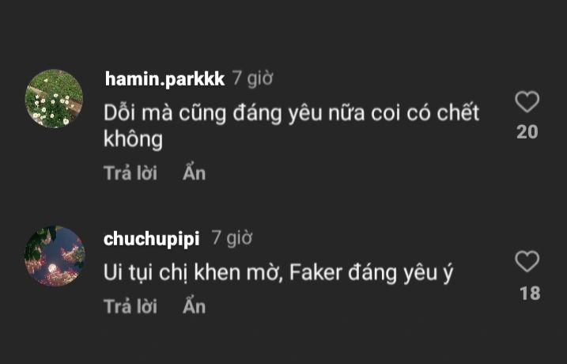View the 18 likes count
Viewport: 567px width, 364px height.
pos(530,294)
